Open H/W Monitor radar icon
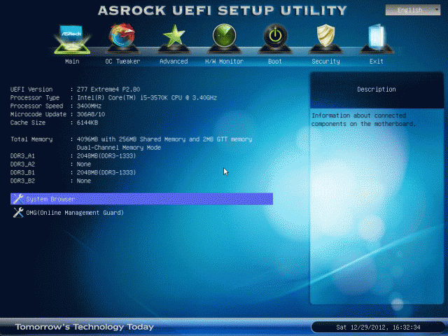This screenshot has width=448, height=336. [x=224, y=38]
